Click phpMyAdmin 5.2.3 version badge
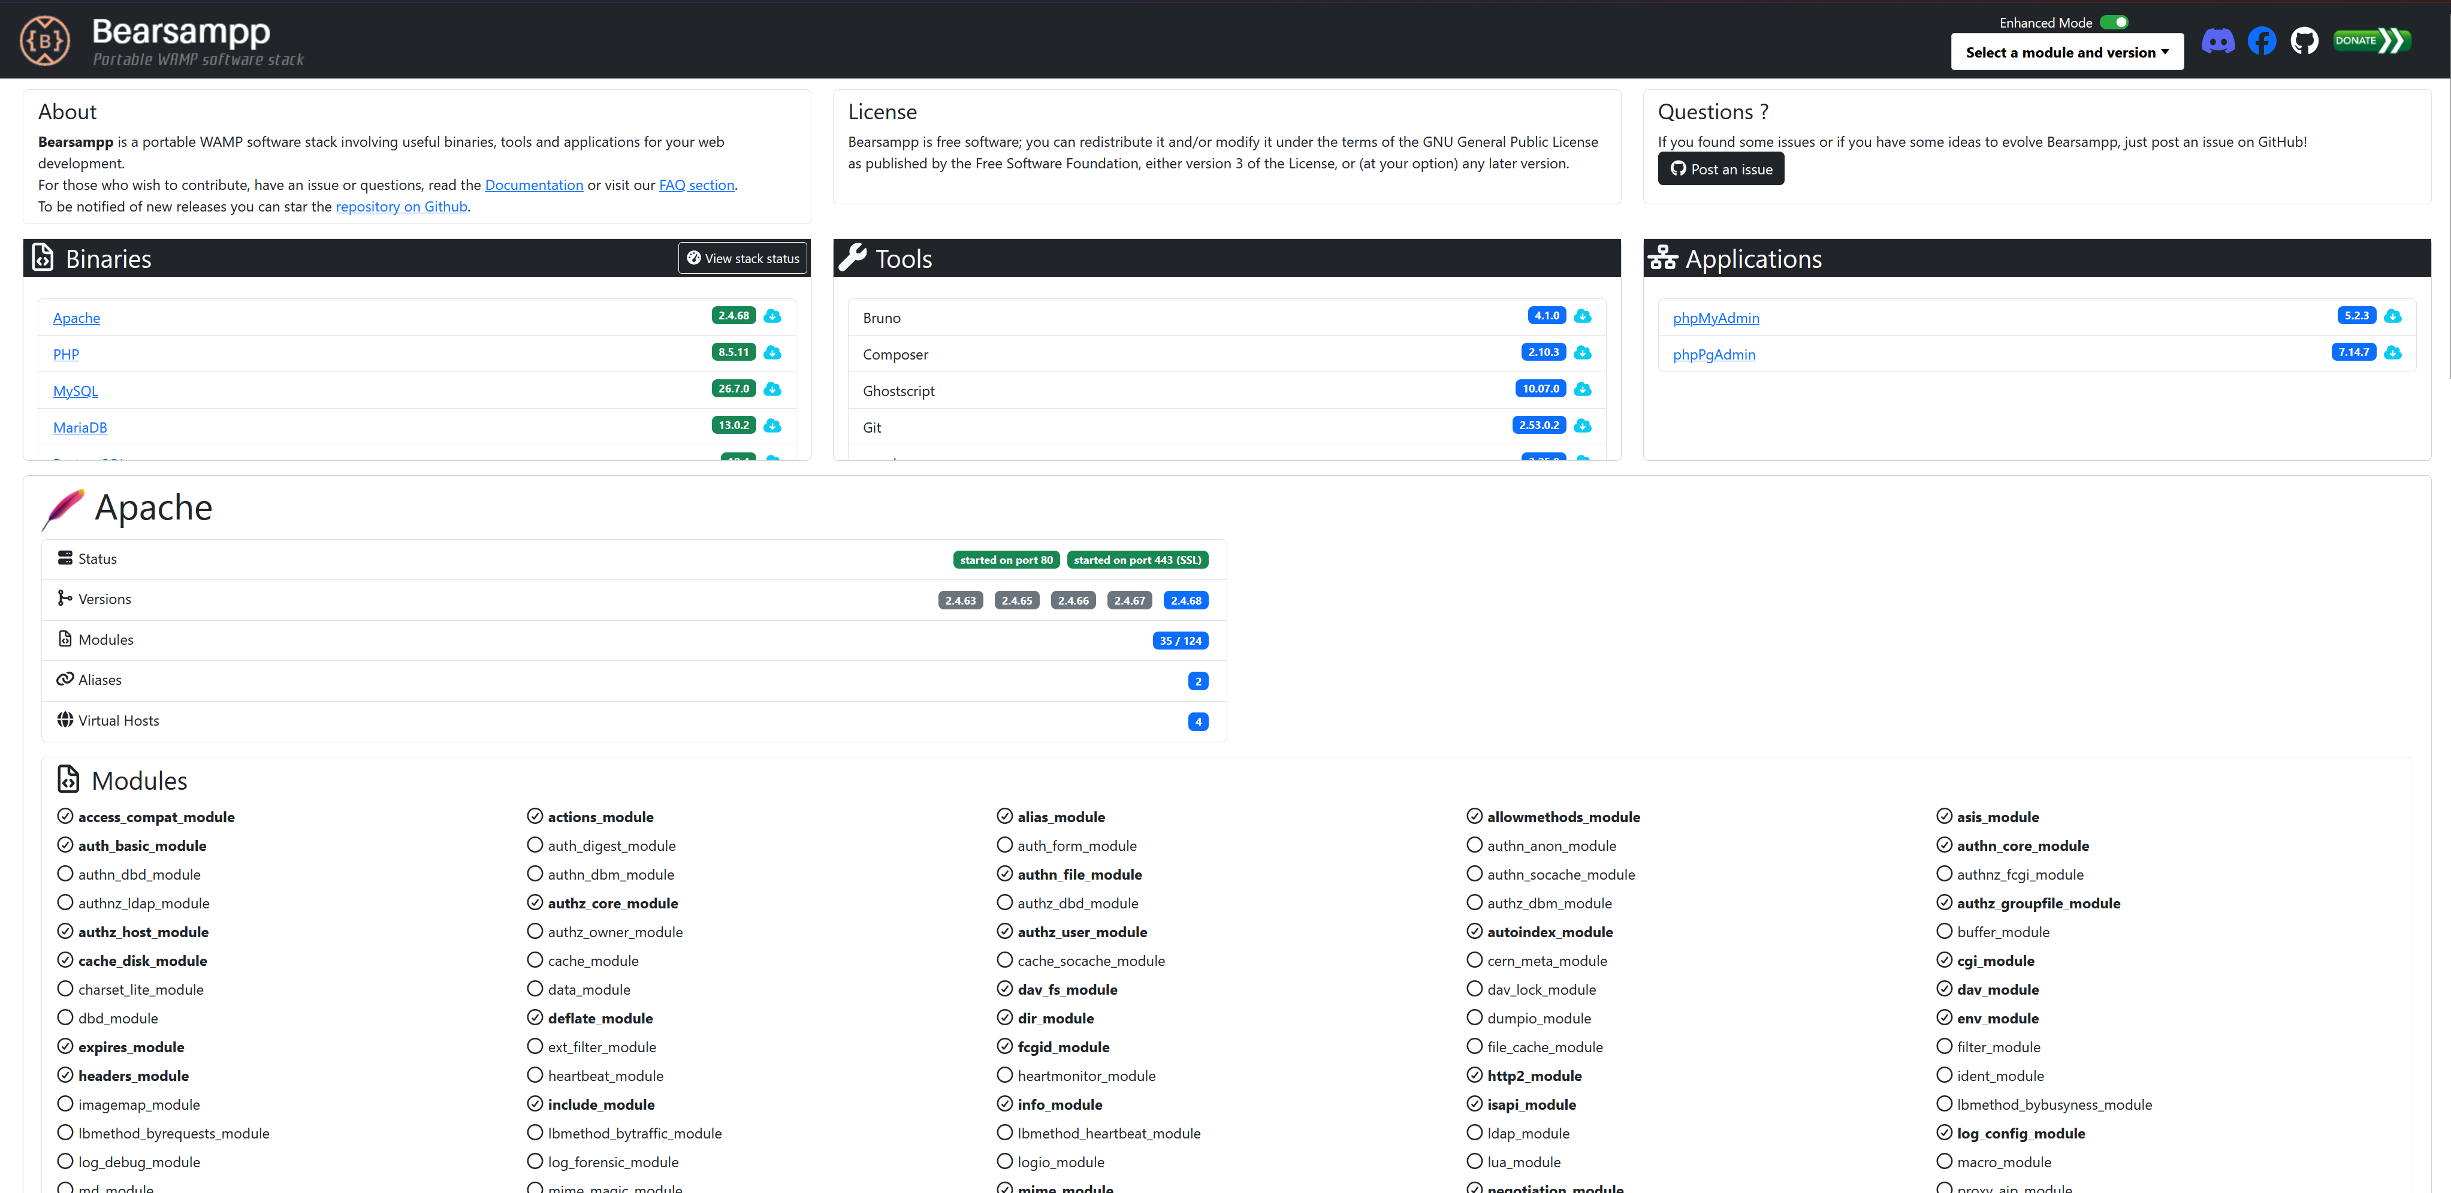2451x1193 pixels. [x=2356, y=315]
